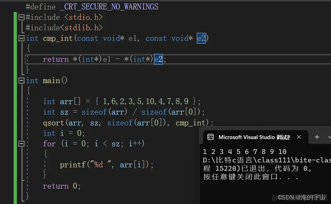The image size is (331, 204).
Task: Click the cmp_int function name in definition
Action: point(58,38)
